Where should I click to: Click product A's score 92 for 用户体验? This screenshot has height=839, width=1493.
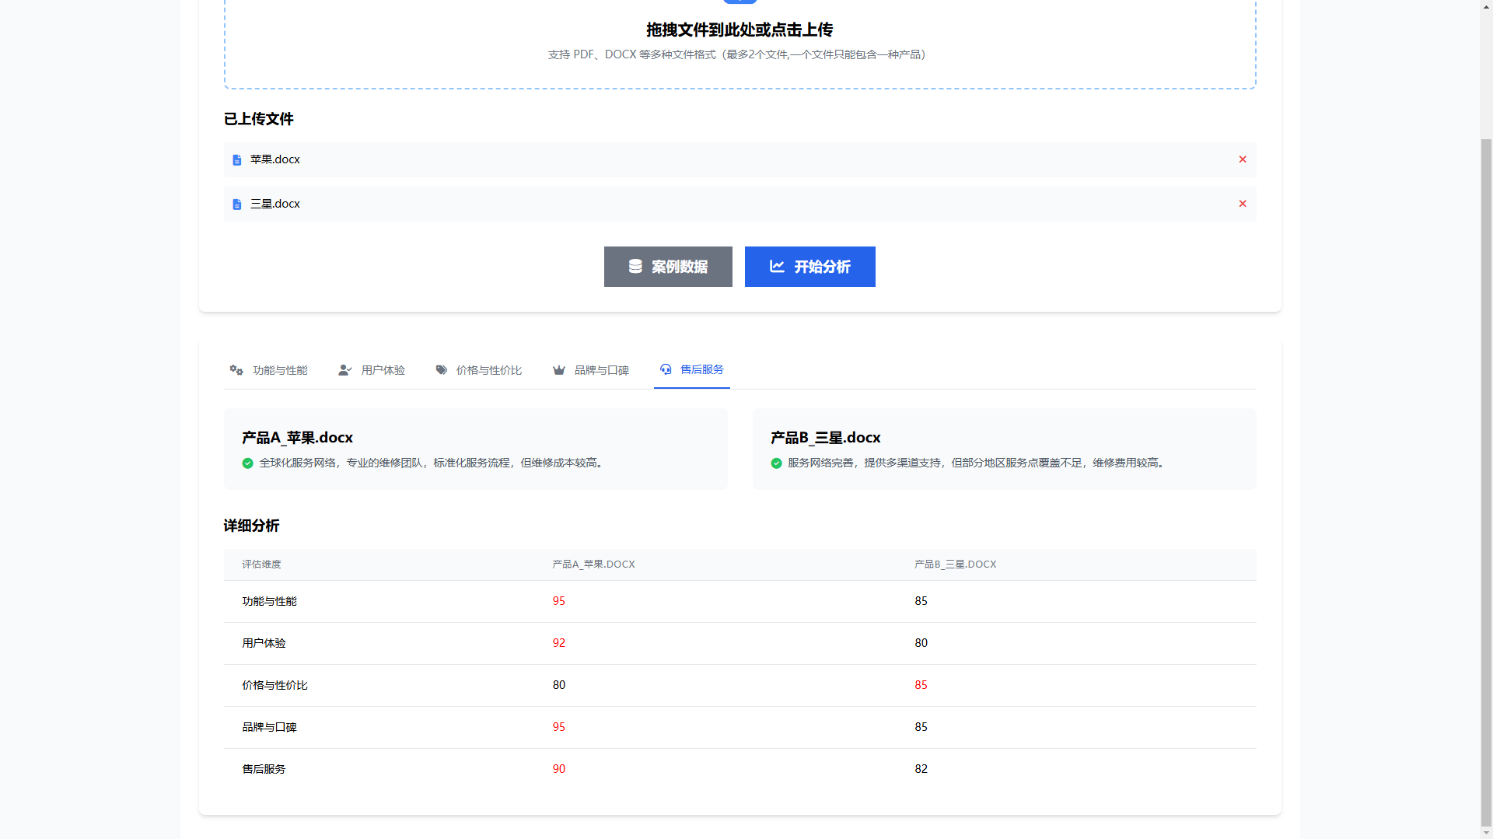click(559, 643)
